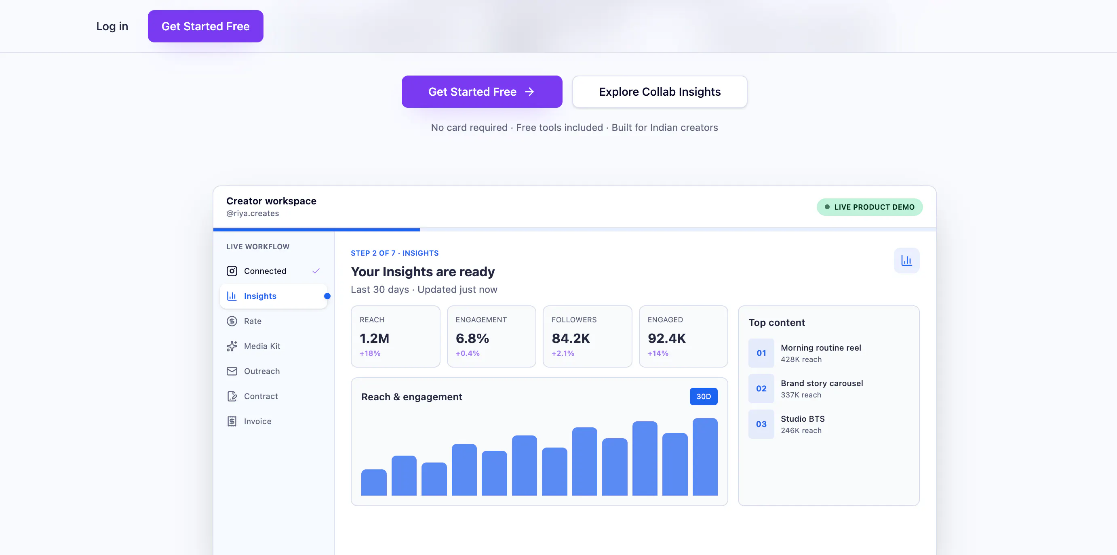
Task: Click the LIVE PRODUCT DEMO badge
Action: click(x=869, y=207)
